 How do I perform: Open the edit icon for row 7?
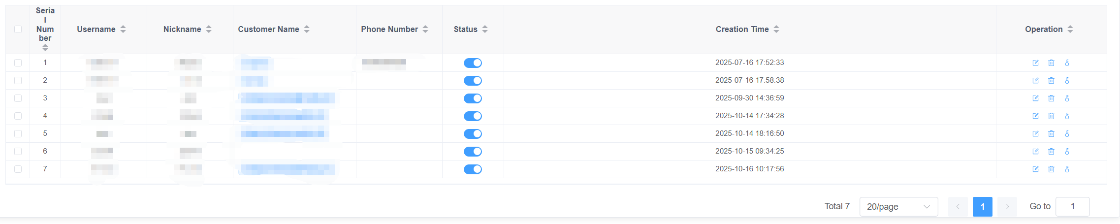click(1035, 169)
